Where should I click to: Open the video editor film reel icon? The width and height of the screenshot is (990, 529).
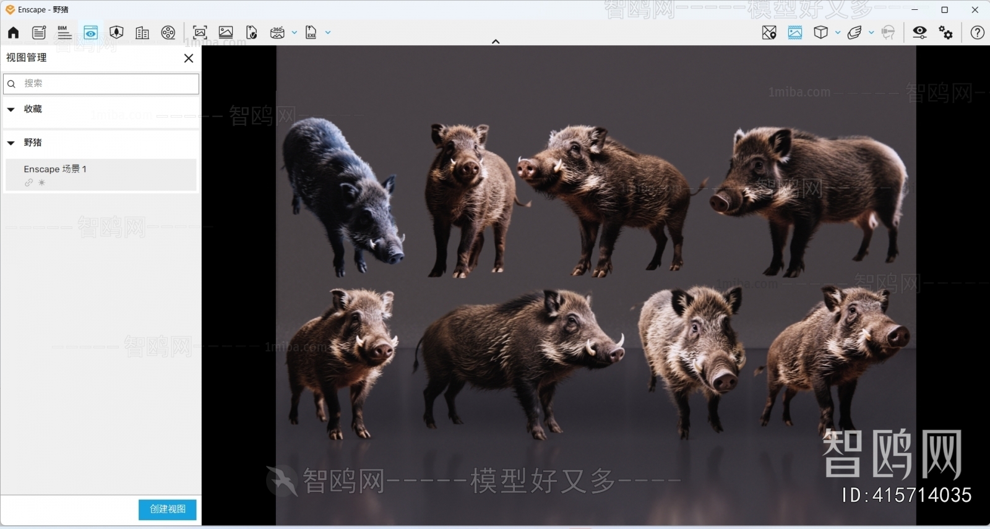[x=168, y=33]
